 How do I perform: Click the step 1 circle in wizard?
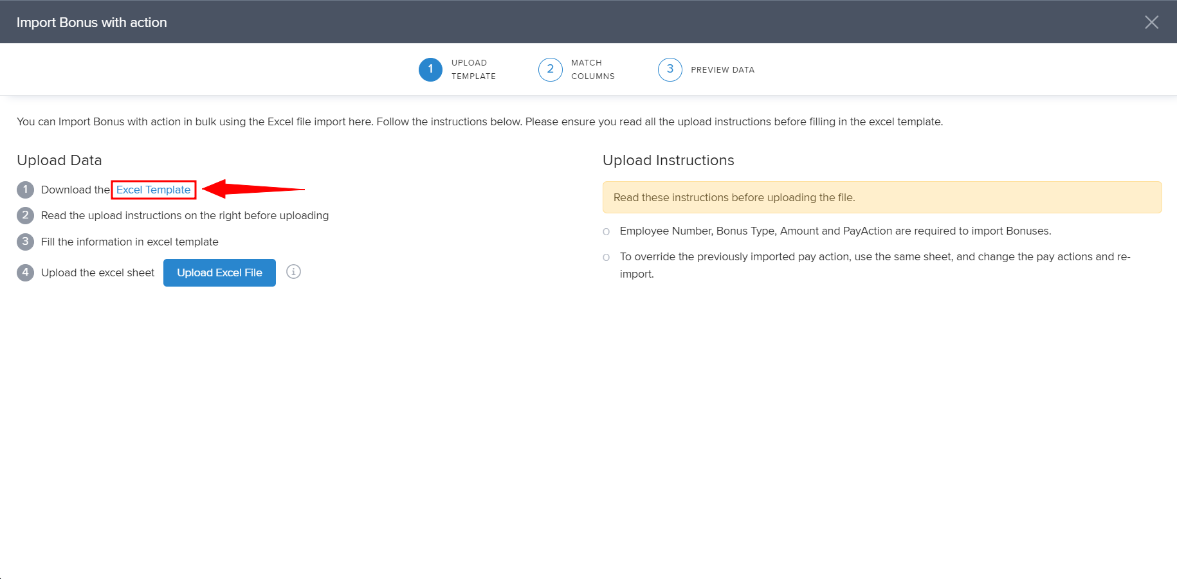click(430, 69)
